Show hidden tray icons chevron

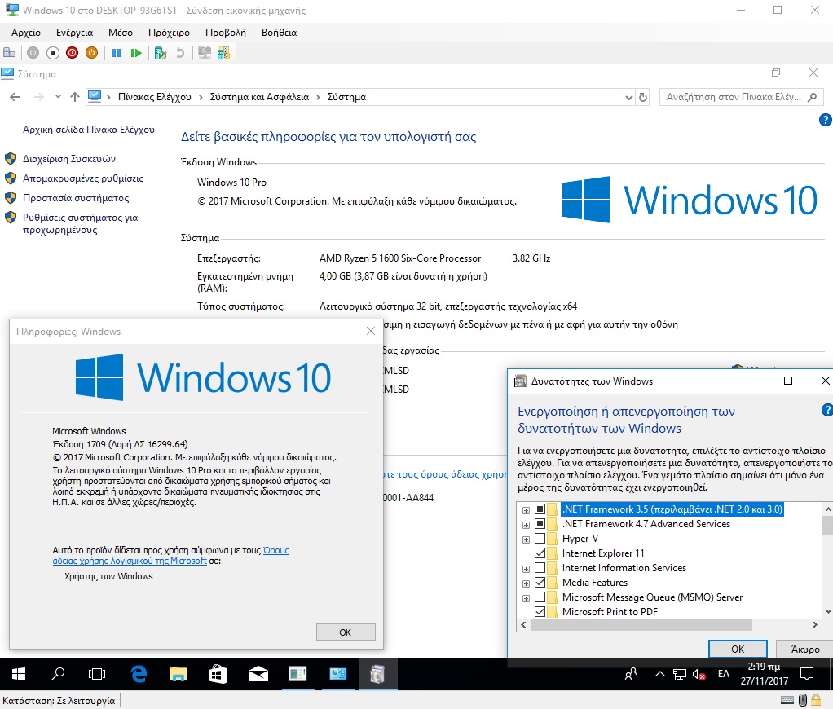[x=660, y=675]
